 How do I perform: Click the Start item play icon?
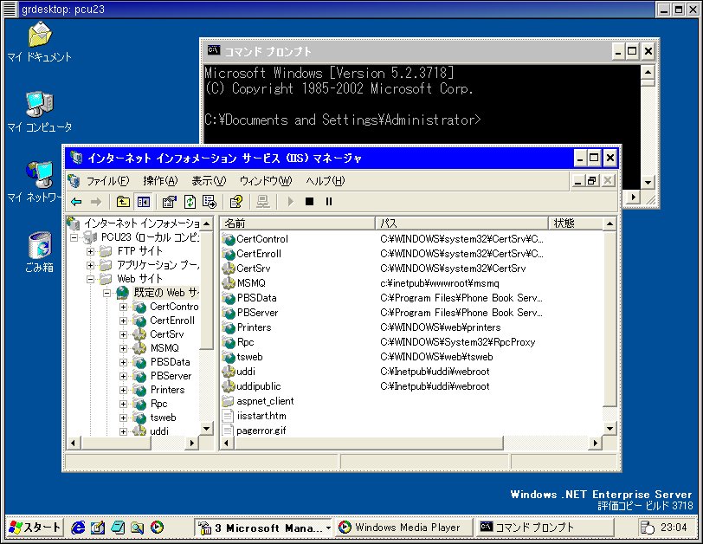coord(290,202)
